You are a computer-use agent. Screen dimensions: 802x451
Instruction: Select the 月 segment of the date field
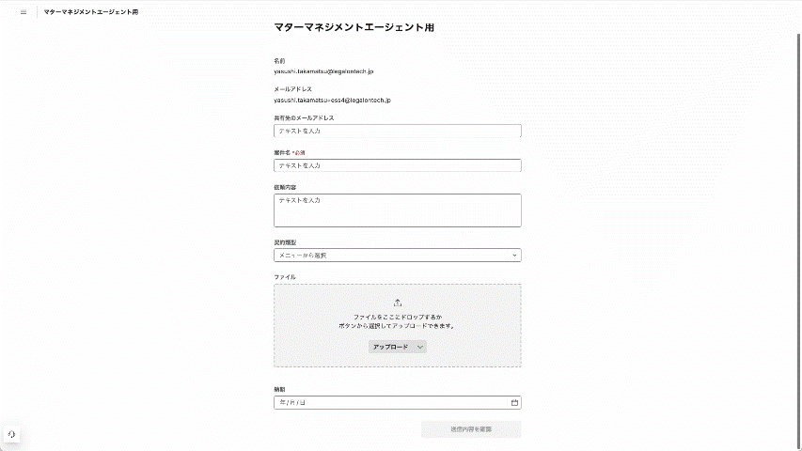tap(291, 403)
